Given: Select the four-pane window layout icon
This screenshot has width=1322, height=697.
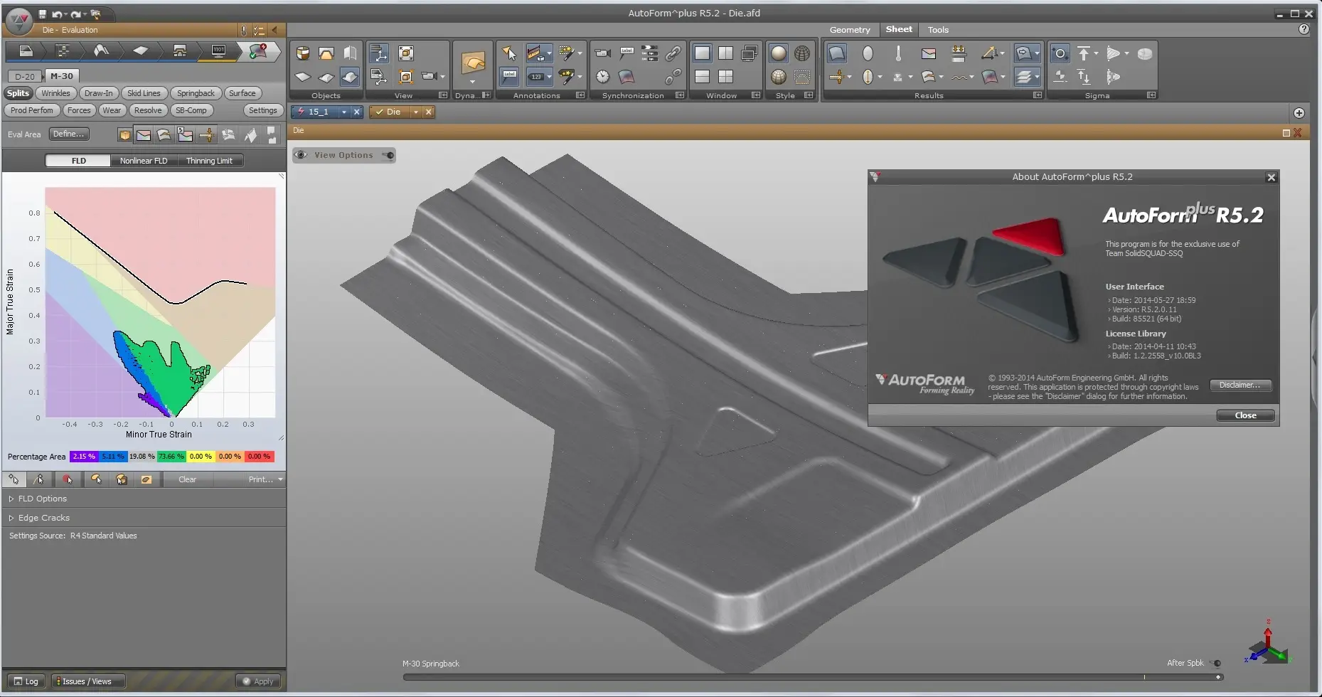Looking at the screenshot, I should point(725,76).
